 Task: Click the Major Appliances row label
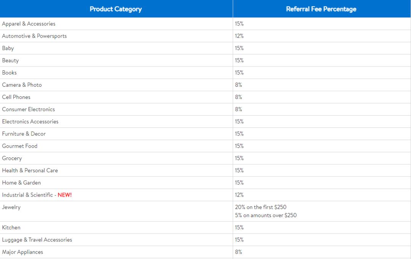coord(22,252)
